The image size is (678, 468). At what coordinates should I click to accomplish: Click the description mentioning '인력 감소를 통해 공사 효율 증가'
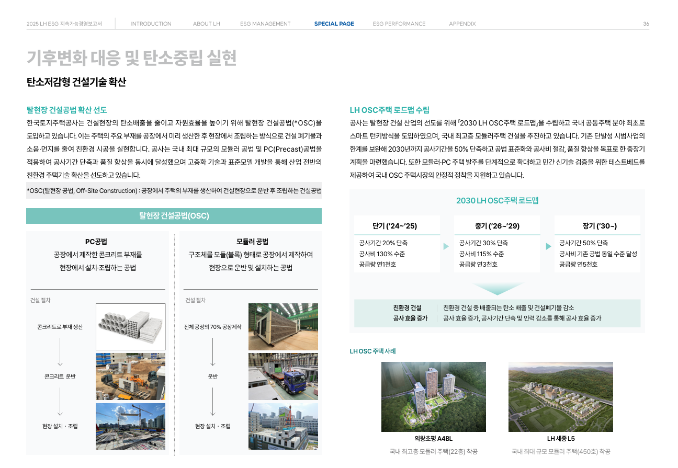point(522,318)
